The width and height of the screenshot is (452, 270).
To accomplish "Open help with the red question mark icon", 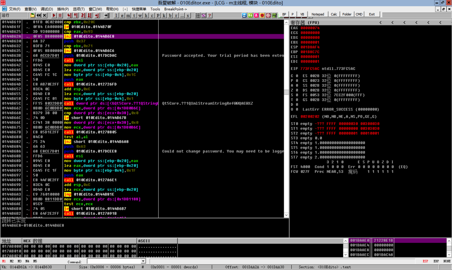I will [x=210, y=15].
